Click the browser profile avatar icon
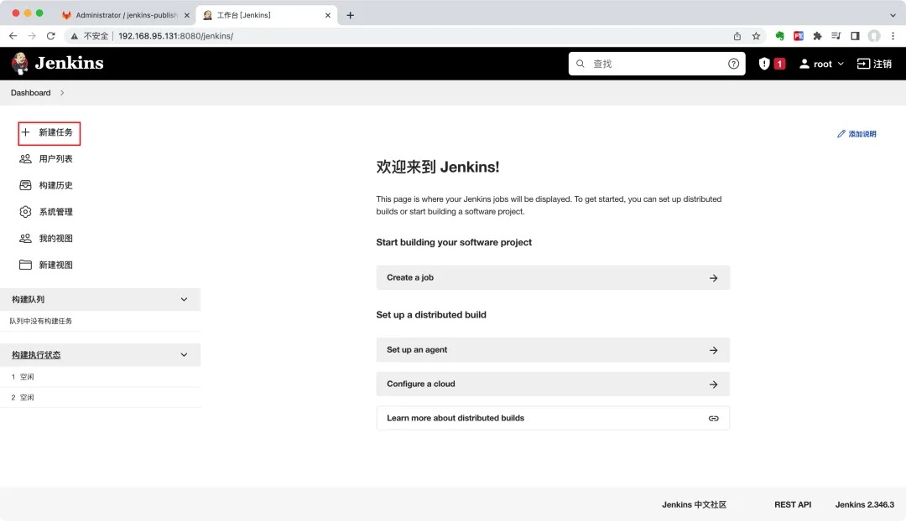 point(874,36)
